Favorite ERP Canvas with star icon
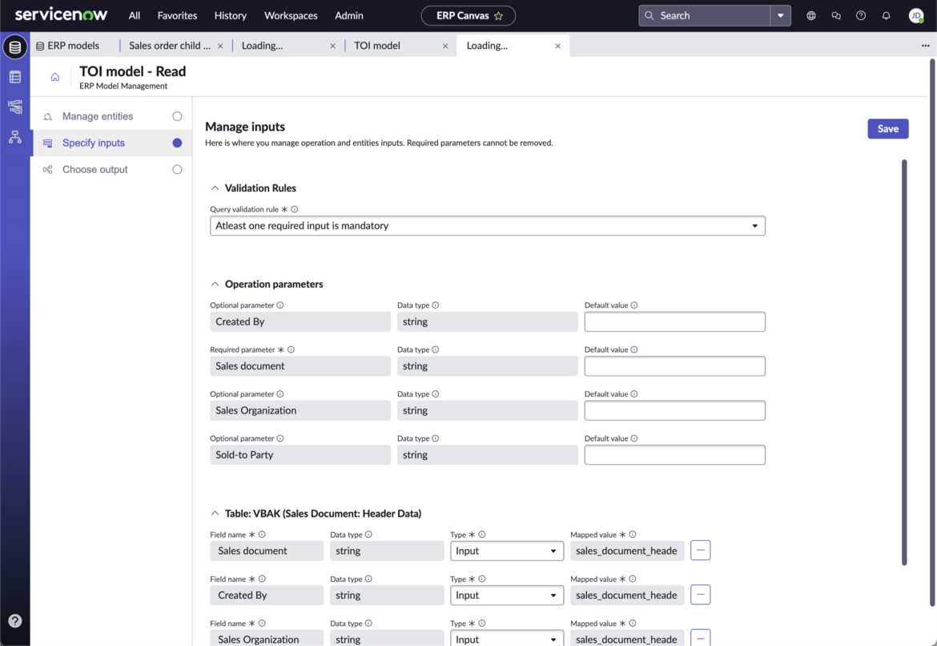Viewport: 937px width, 646px height. (498, 15)
